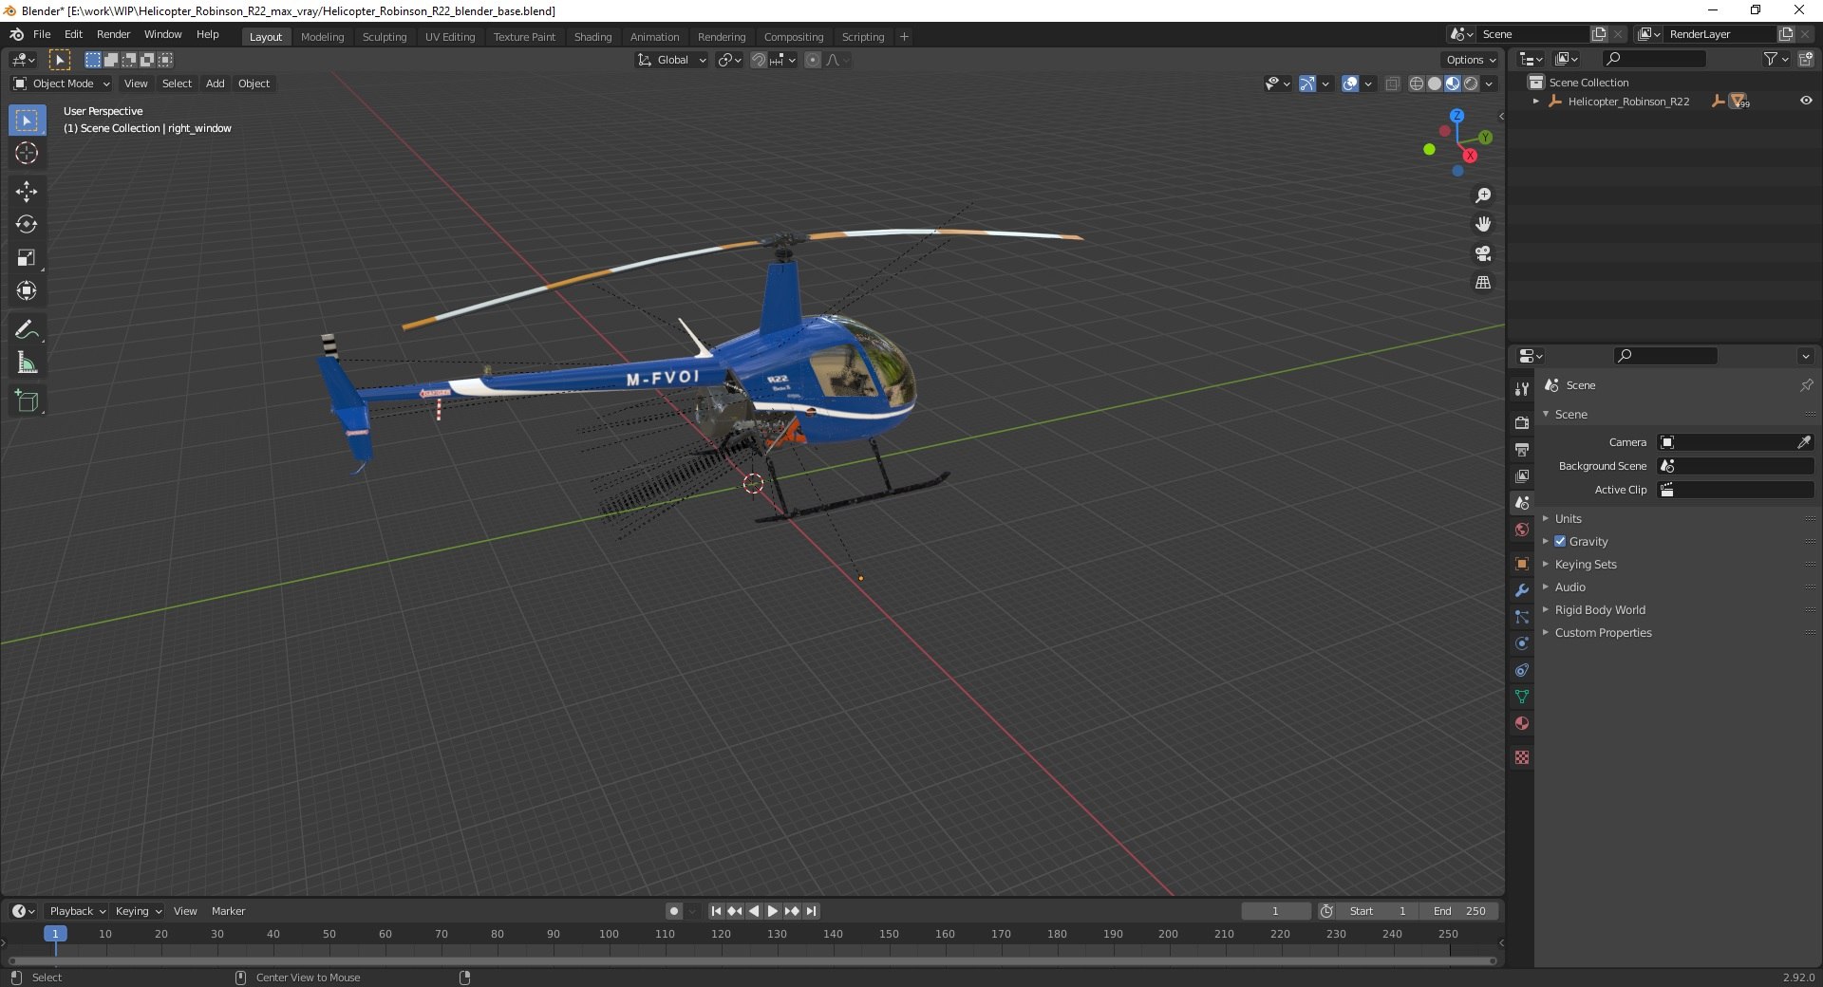Switch to the Modeling workspace tab
The image size is (1823, 987).
(322, 37)
